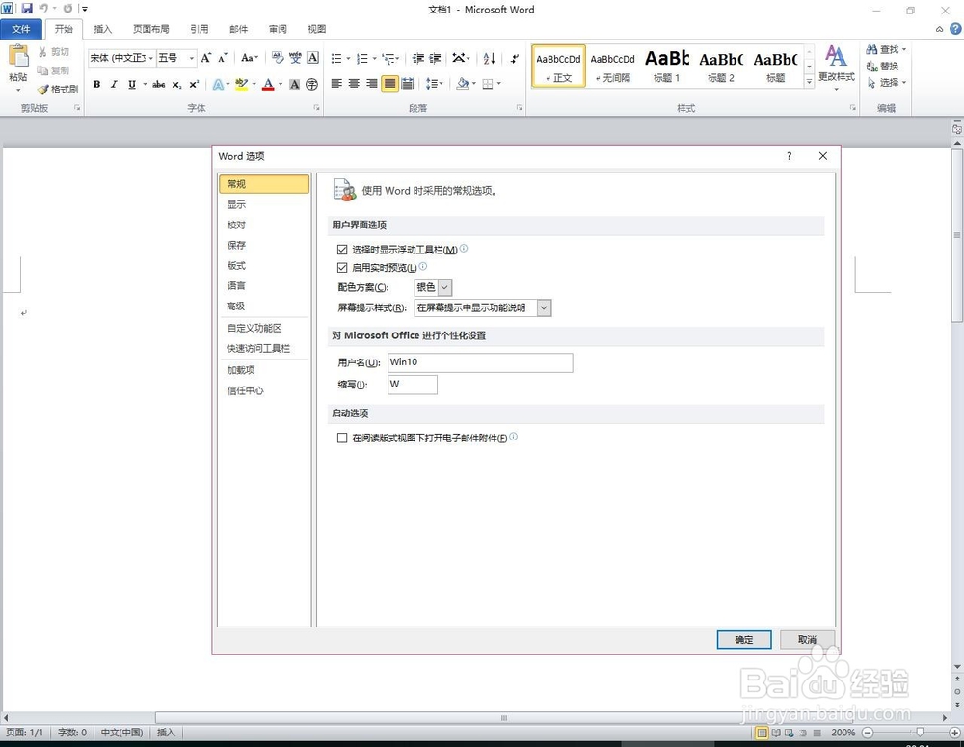Screen dimensions: 964x747
Task: Select the Advanced (高级) options category
Action: (264, 306)
